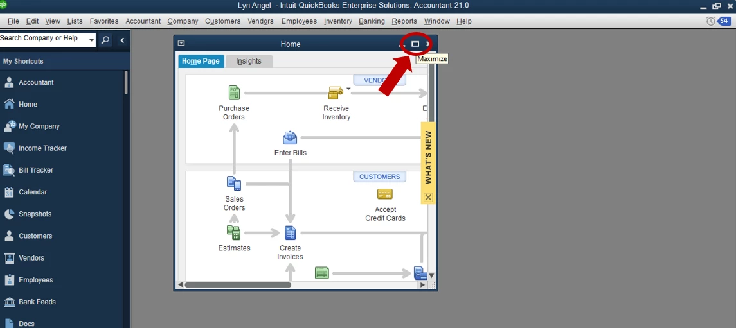Click the VENDORS section button
This screenshot has width=736, height=328.
(x=380, y=80)
